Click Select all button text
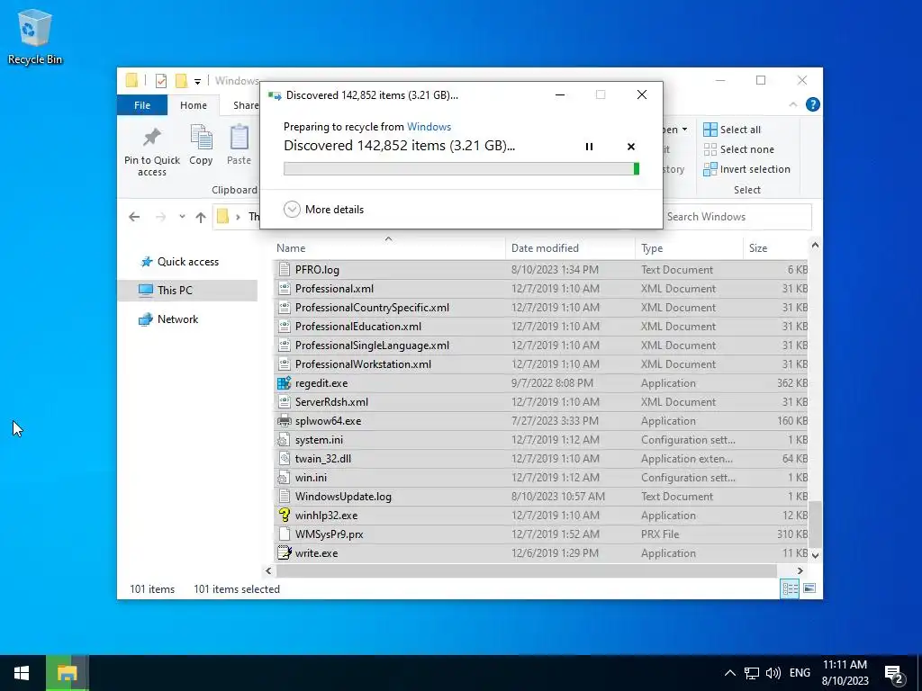922x691 pixels. point(740,130)
